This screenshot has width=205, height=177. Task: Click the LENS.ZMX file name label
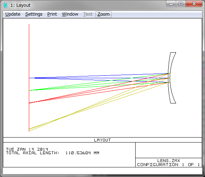(x=169, y=161)
